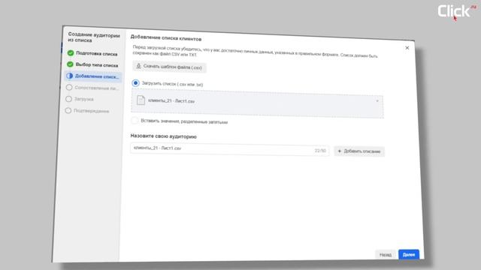Viewport: 481px width, 270px height.
Task: Close the customer list dialog
Action: click(x=407, y=48)
